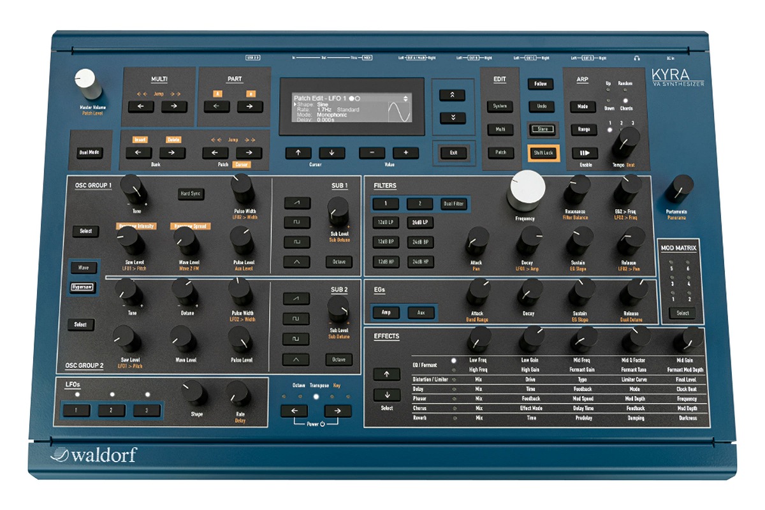Click the Effects Select down arrow
The image size is (765, 510).
pos(387,395)
